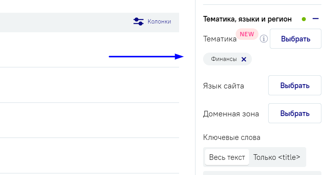Viewport: 329px width, 175px height.
Task: Open the Язык сайта Выбрать selector
Action: (295, 85)
